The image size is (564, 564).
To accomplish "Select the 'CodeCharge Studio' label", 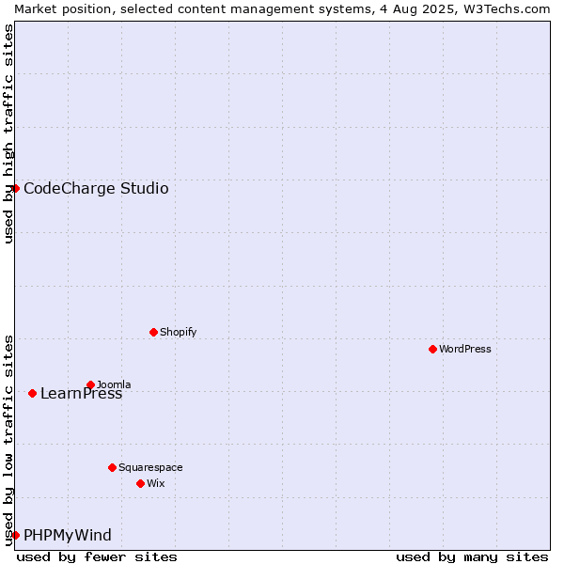I will coord(96,189).
